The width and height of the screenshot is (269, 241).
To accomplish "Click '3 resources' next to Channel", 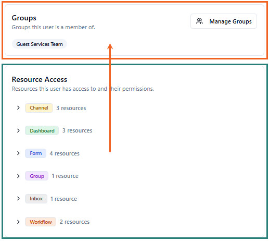I will point(71,108).
